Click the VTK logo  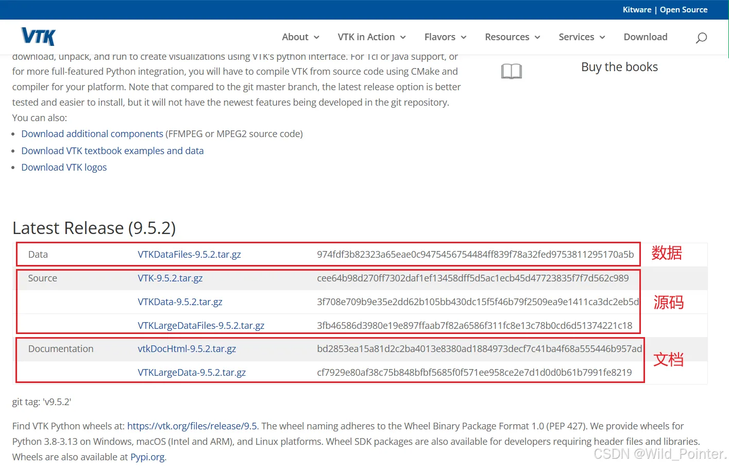click(38, 37)
